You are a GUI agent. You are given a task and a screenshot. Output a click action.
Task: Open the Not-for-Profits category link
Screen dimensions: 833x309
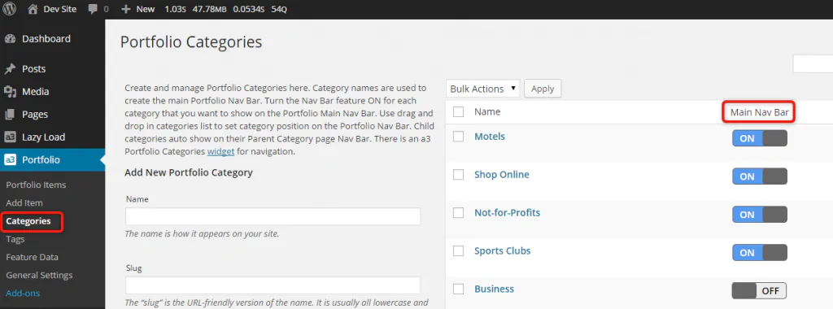coord(508,213)
